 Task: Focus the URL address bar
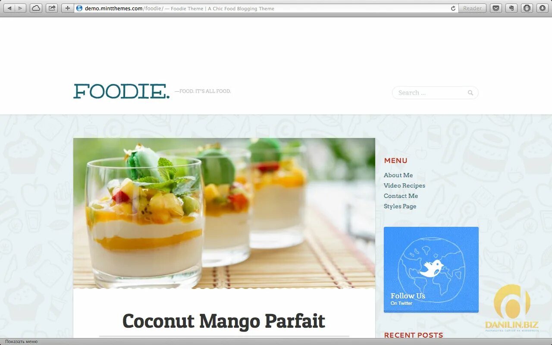click(261, 8)
